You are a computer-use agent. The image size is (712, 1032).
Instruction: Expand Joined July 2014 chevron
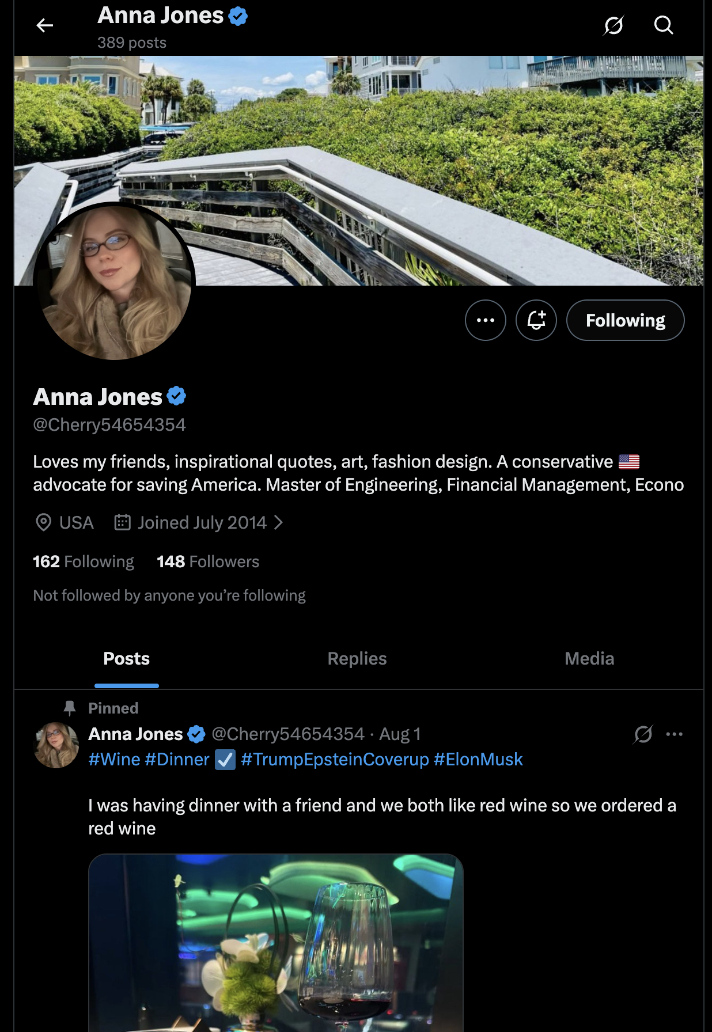[x=279, y=522]
